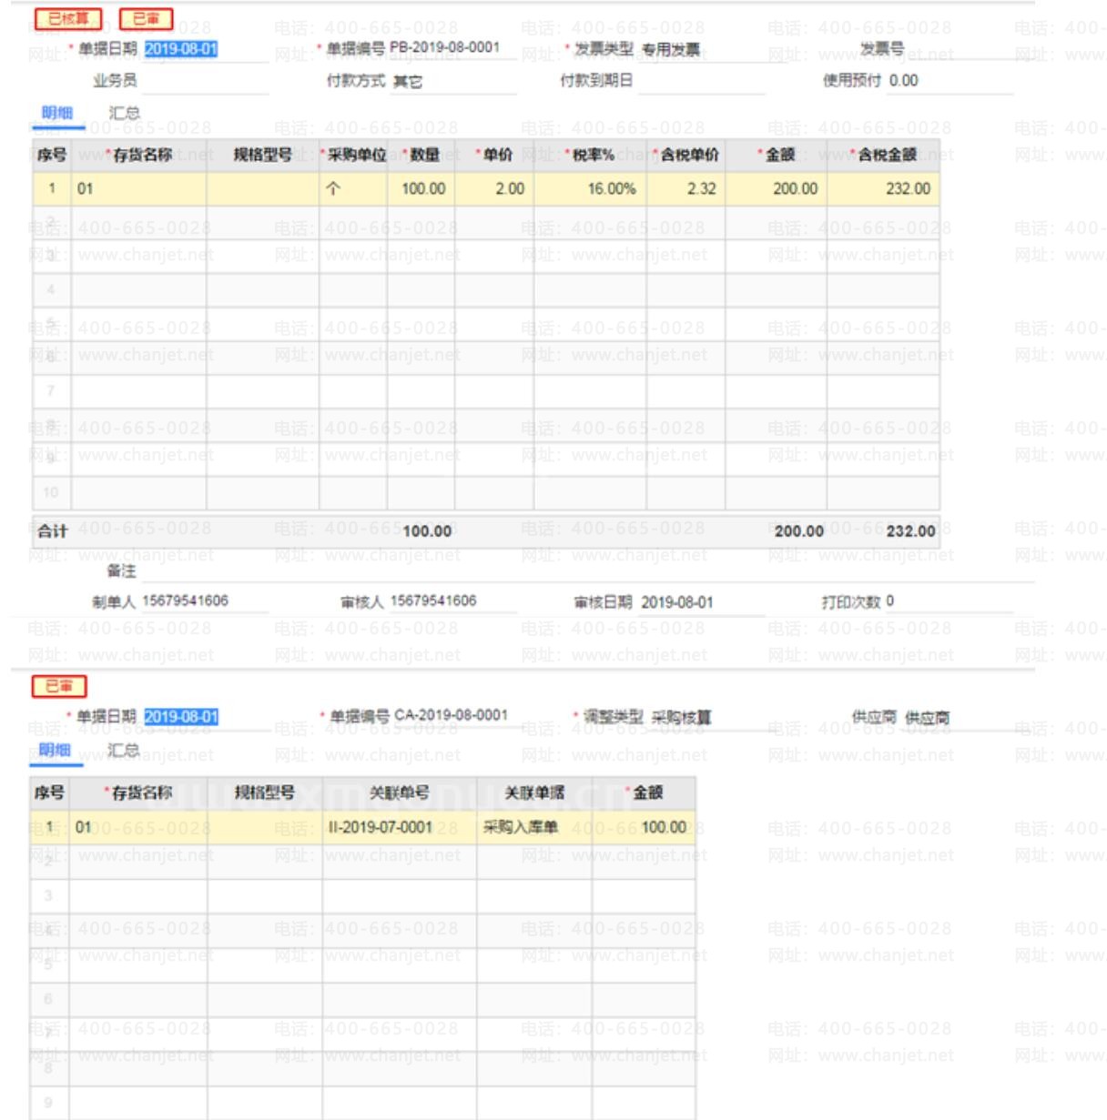Open the 付款方式 其它 field
1107x1120 pixels.
tap(453, 82)
